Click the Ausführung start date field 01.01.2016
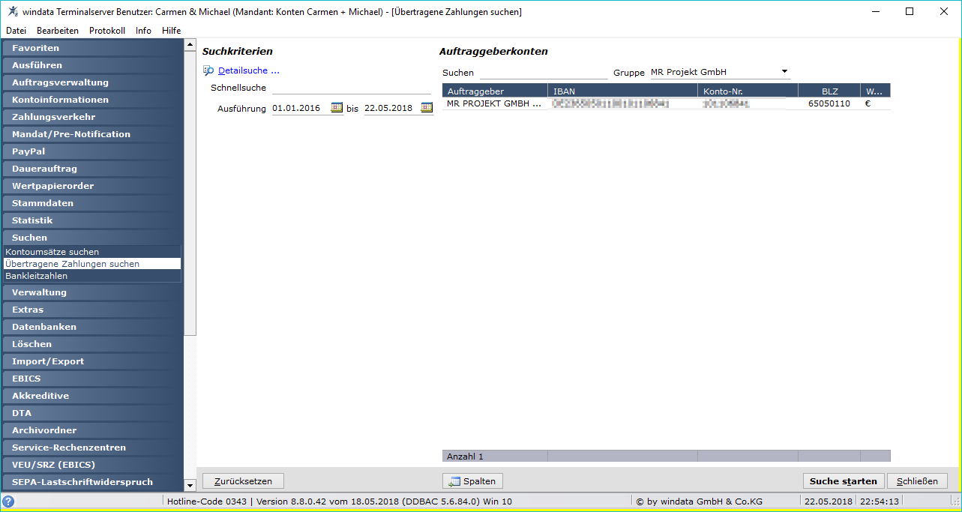 pyautogui.click(x=300, y=108)
